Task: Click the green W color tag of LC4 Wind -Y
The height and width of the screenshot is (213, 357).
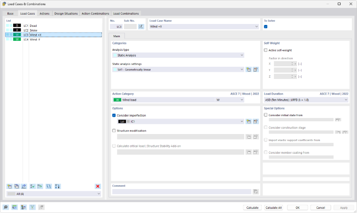Action: (17, 39)
